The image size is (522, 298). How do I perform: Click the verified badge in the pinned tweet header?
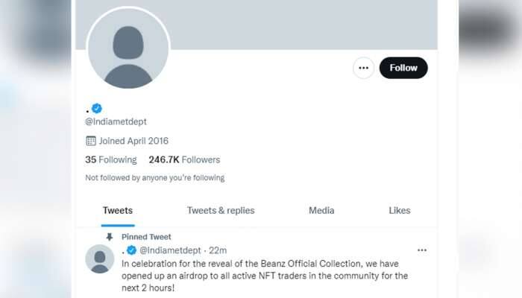click(x=132, y=250)
